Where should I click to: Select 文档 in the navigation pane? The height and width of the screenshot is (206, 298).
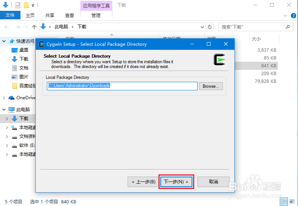23,68
